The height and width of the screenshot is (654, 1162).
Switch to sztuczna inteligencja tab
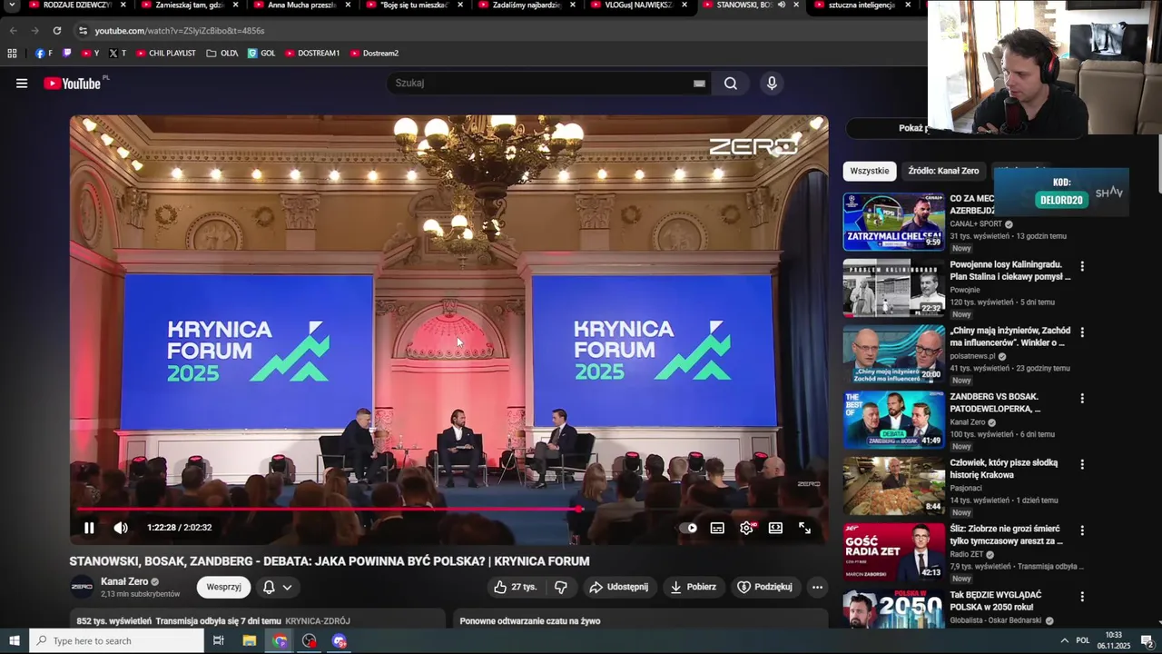(859, 5)
